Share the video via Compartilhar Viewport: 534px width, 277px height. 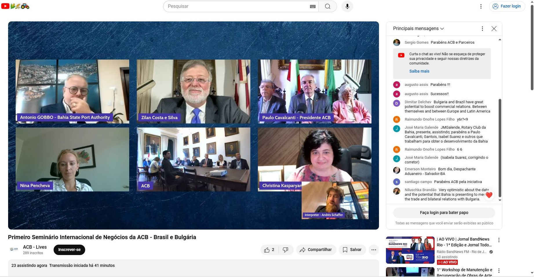point(316,250)
